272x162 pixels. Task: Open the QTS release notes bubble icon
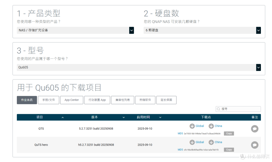255,129
